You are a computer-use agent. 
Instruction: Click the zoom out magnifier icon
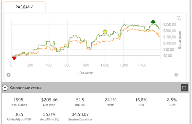click(x=179, y=18)
